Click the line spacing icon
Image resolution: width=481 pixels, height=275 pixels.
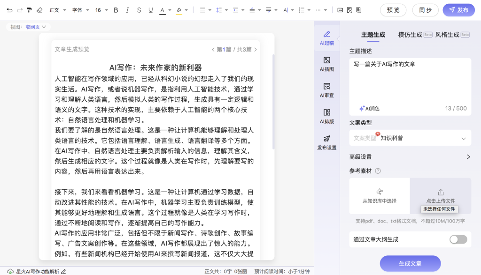pyautogui.click(x=219, y=10)
